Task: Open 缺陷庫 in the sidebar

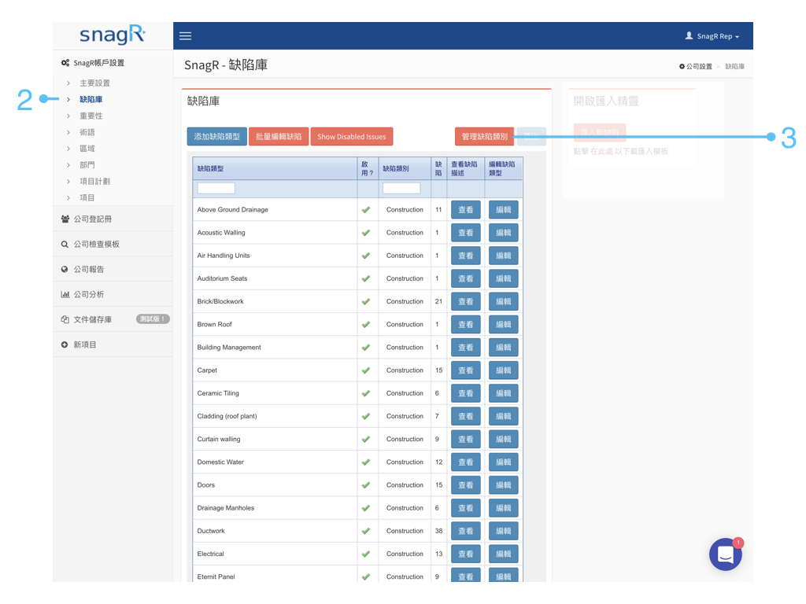Action: pyautogui.click(x=91, y=100)
